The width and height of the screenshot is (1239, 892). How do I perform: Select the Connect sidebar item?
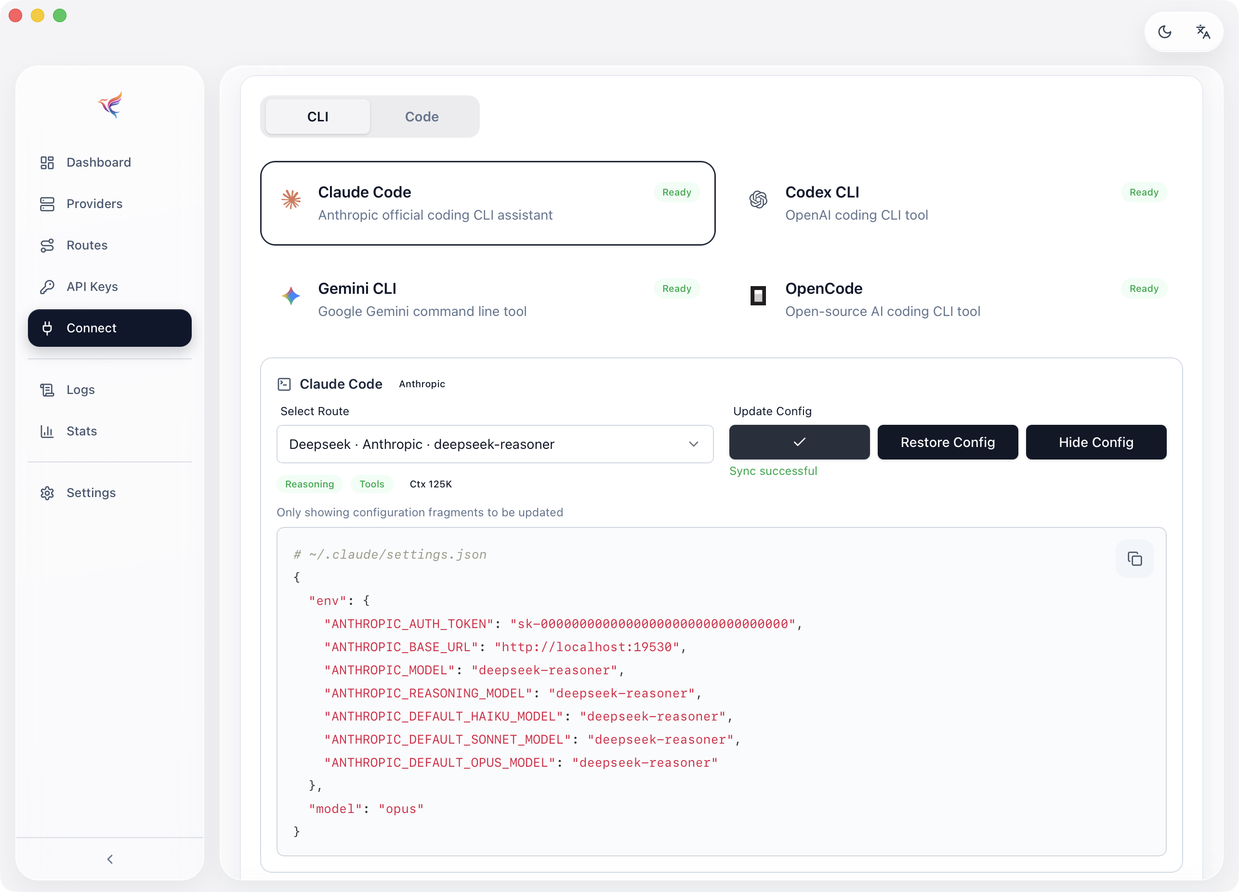(110, 328)
